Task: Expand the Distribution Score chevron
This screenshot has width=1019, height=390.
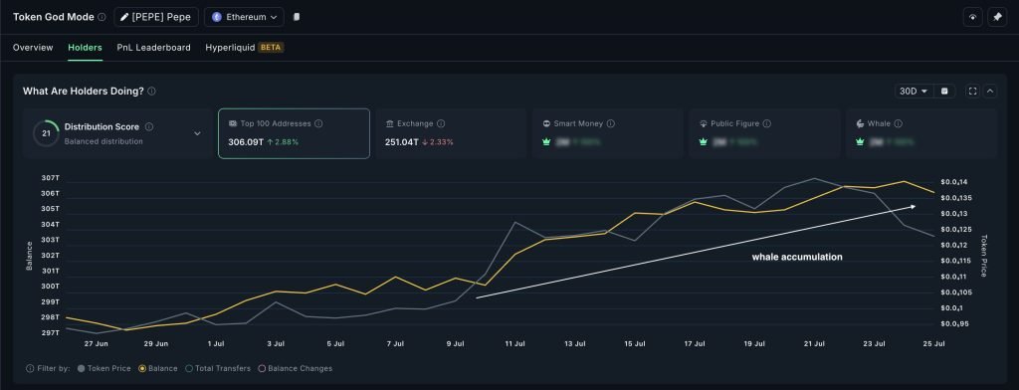Action: coord(198,134)
